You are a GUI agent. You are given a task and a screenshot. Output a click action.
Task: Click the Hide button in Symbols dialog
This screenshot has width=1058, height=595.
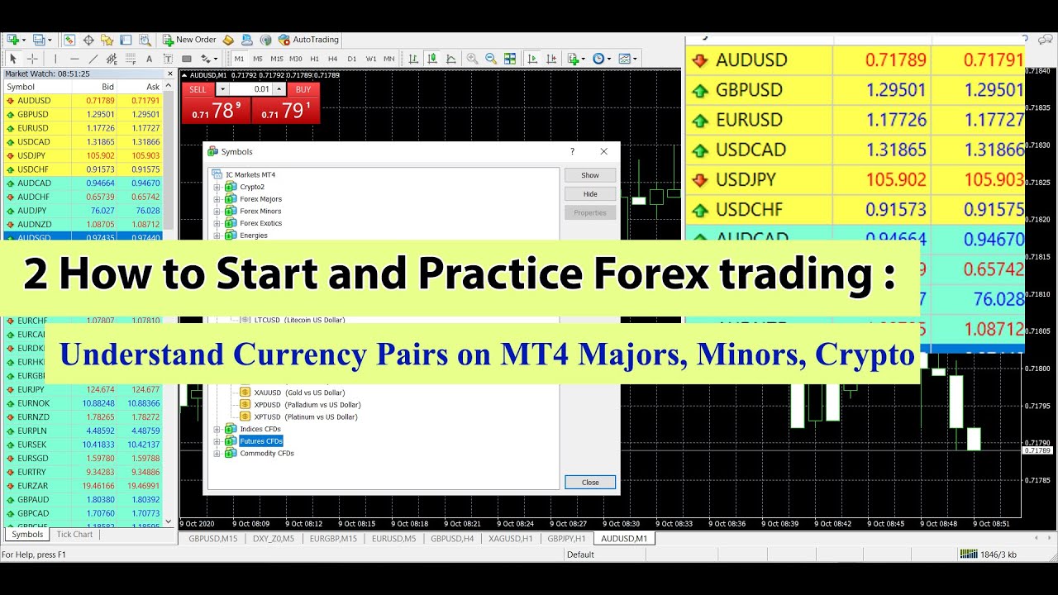[590, 194]
